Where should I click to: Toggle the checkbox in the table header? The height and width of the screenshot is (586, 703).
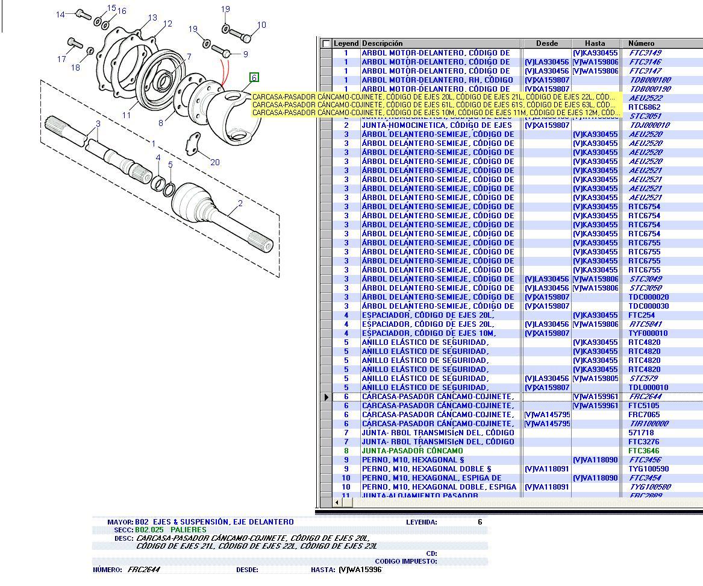pyautogui.click(x=326, y=43)
